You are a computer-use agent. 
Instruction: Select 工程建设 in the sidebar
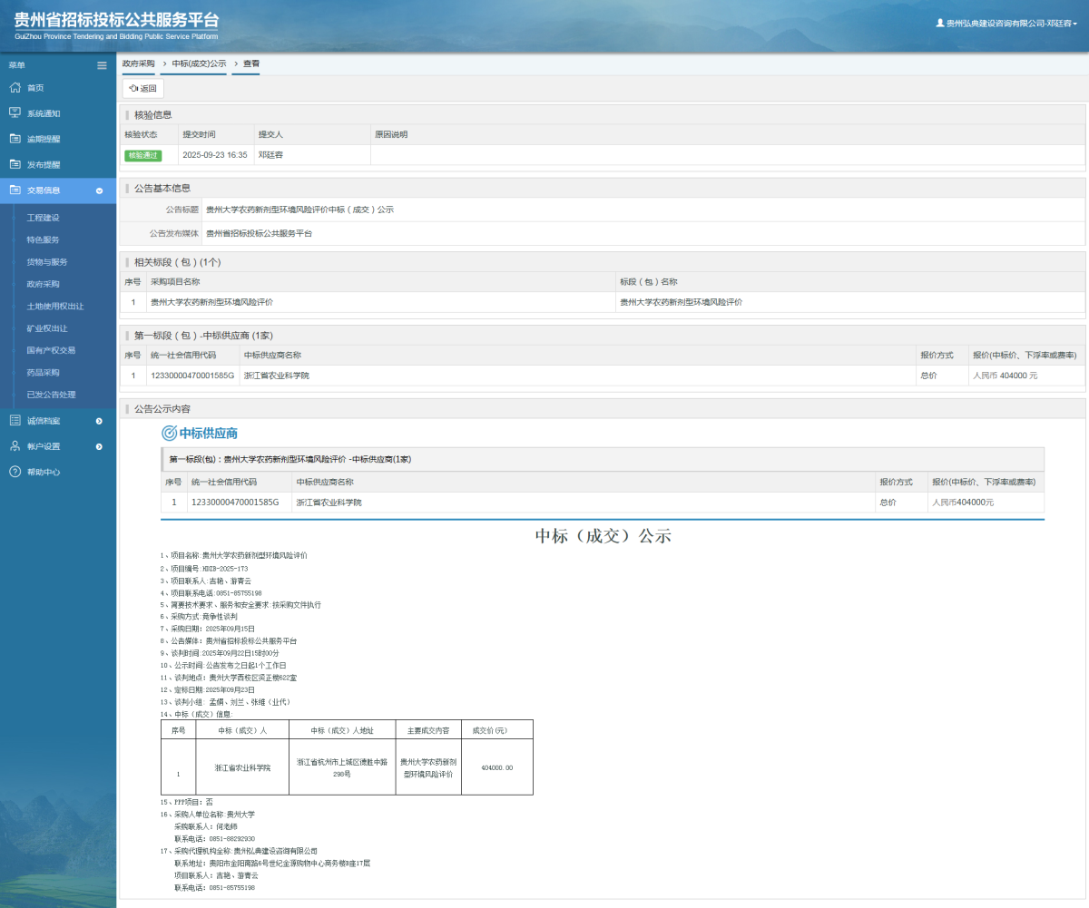[43, 218]
